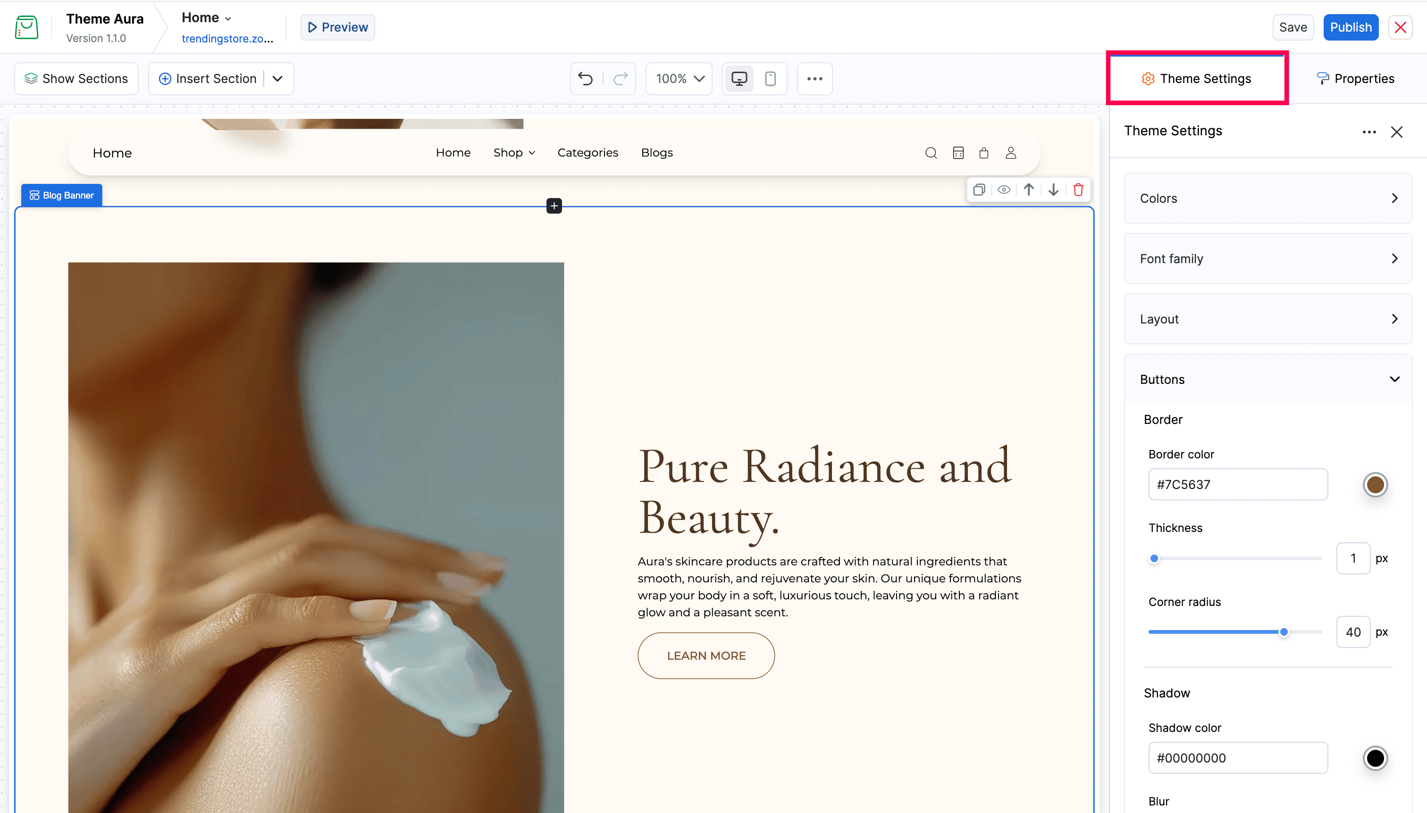Screen dimensions: 1427x813
Task: Click Insert Section button
Action: 208,79
